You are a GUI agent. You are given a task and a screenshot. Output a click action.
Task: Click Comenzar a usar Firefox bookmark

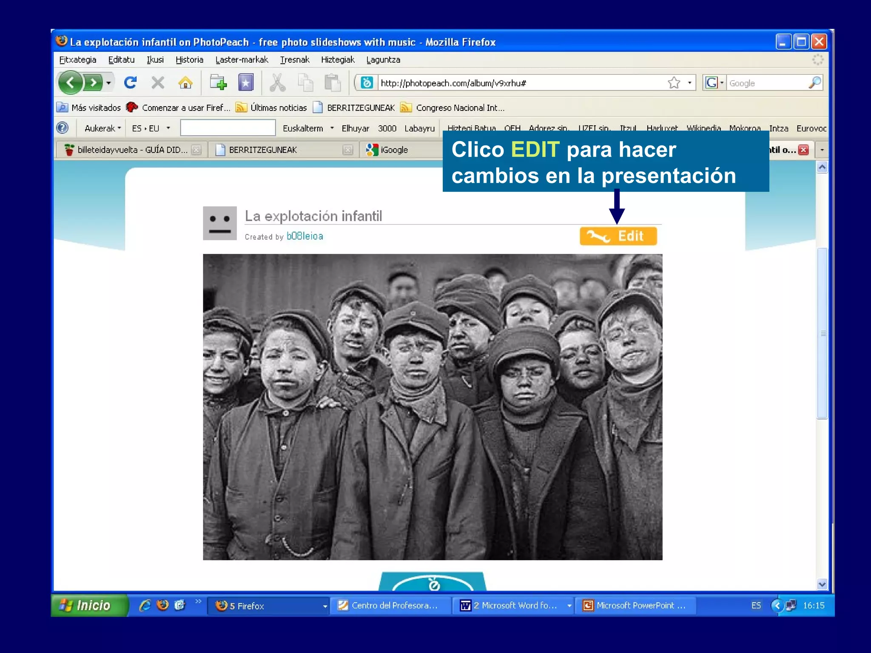(x=178, y=108)
